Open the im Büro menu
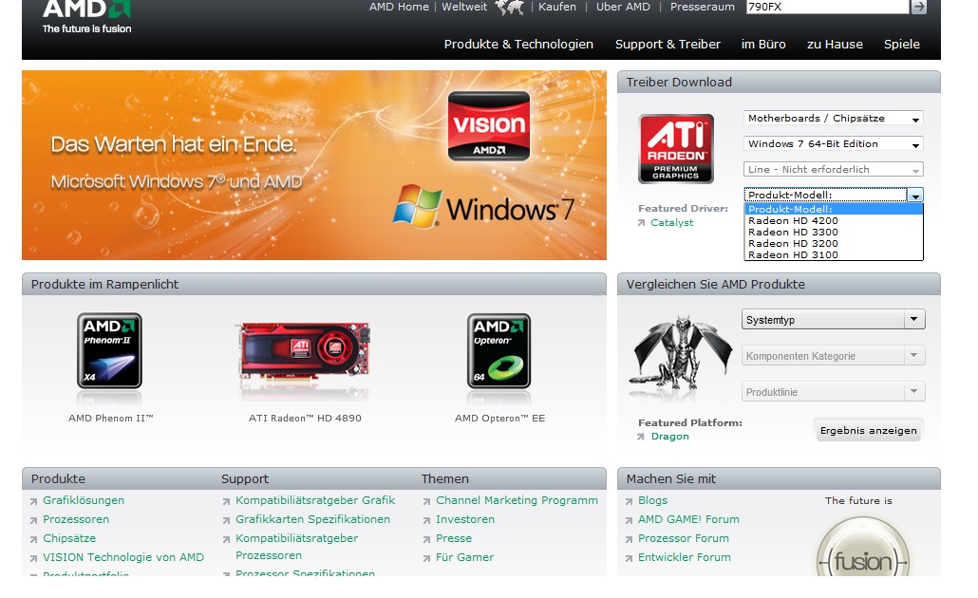This screenshot has width=978, height=598. [763, 45]
